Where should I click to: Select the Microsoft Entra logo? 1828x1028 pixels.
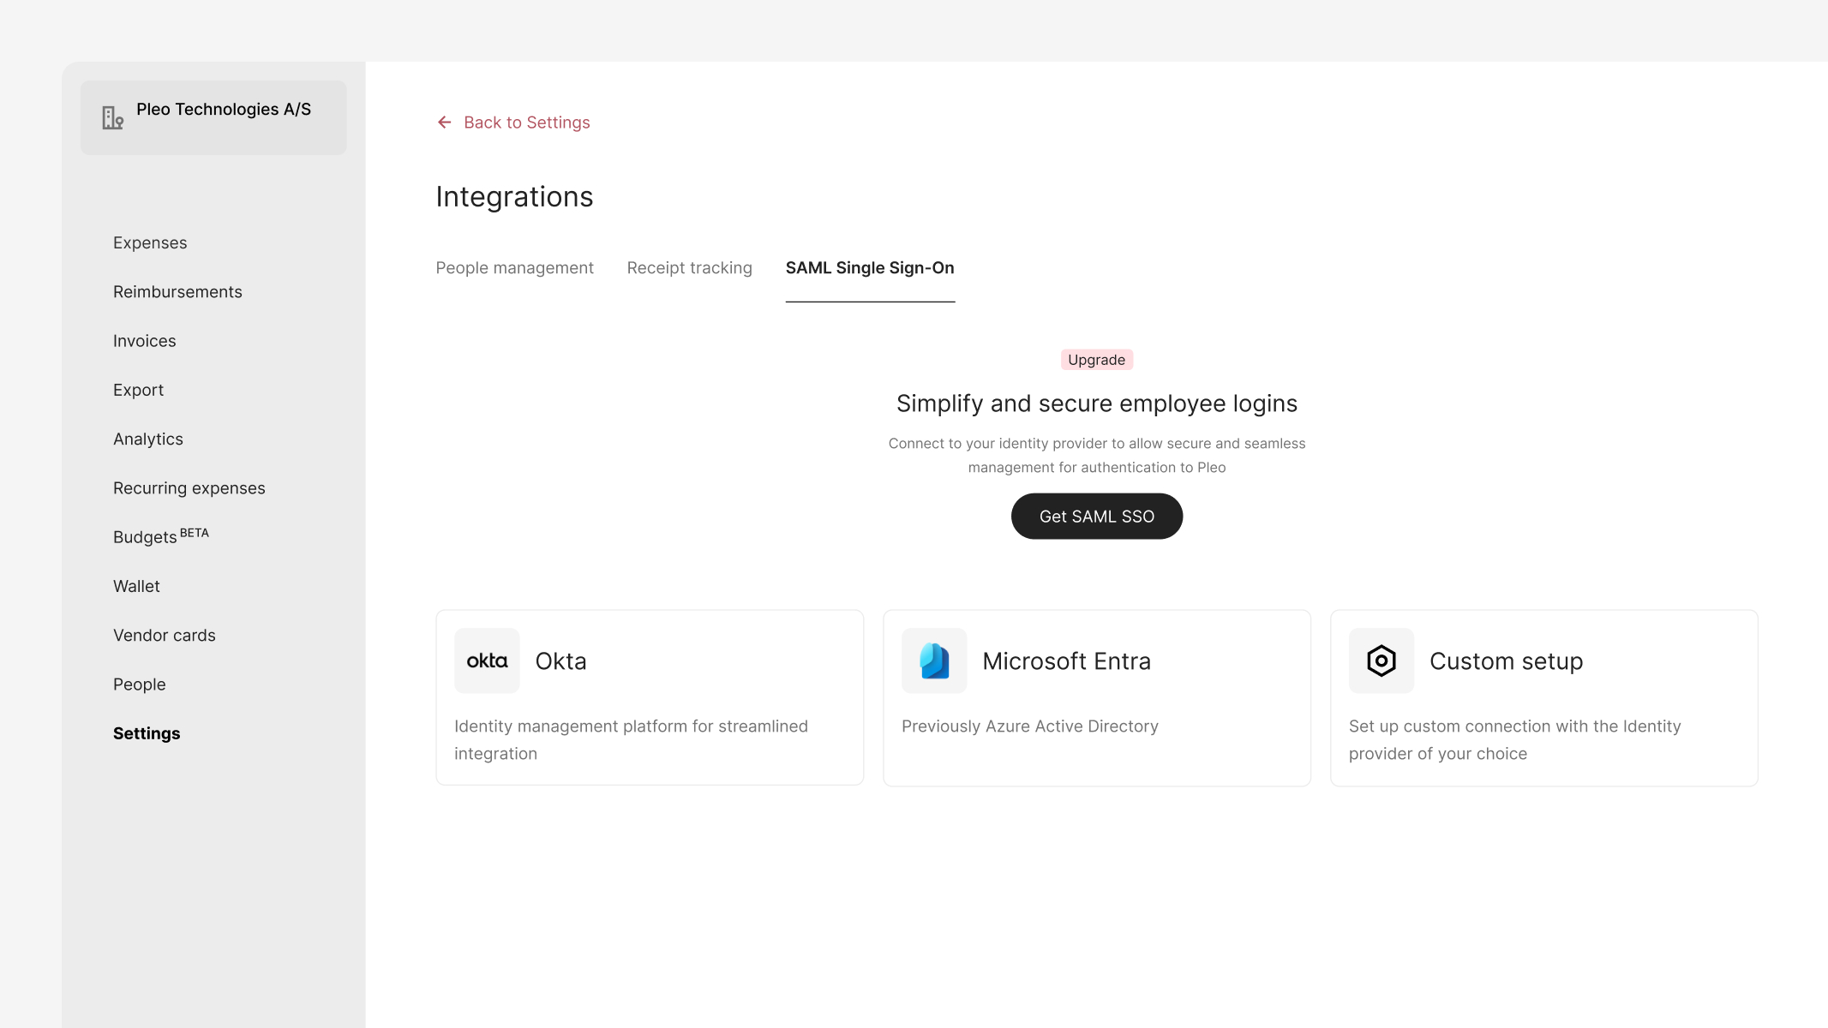[x=934, y=660]
